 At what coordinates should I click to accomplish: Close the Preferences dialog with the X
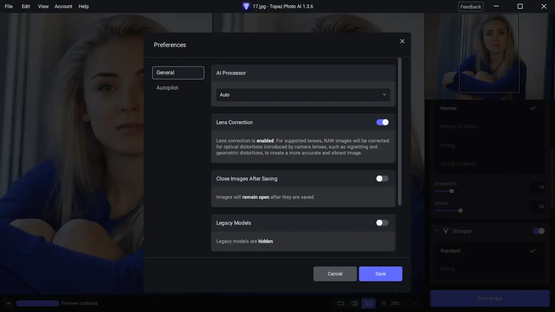402,41
